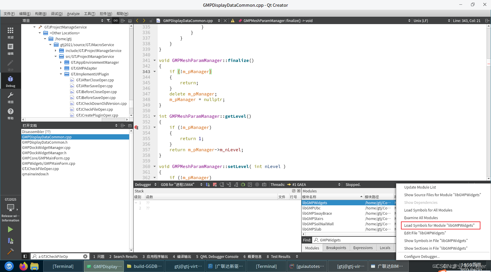Open the Help (帮助) mode

[x=11, y=114]
